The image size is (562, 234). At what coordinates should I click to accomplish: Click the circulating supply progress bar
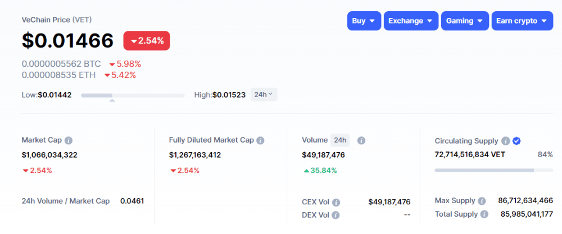(493, 169)
